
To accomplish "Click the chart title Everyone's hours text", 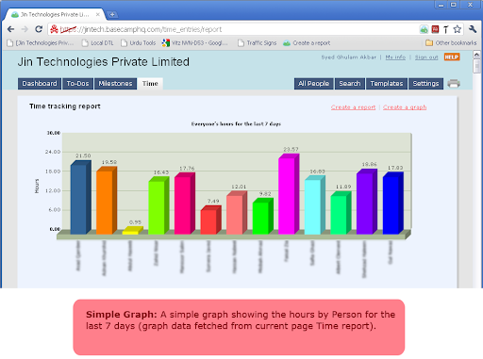I will [236, 123].
